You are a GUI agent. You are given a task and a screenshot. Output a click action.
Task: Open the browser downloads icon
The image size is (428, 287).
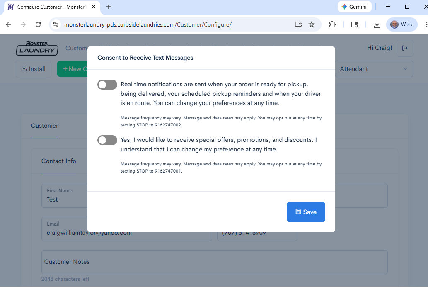point(377,24)
